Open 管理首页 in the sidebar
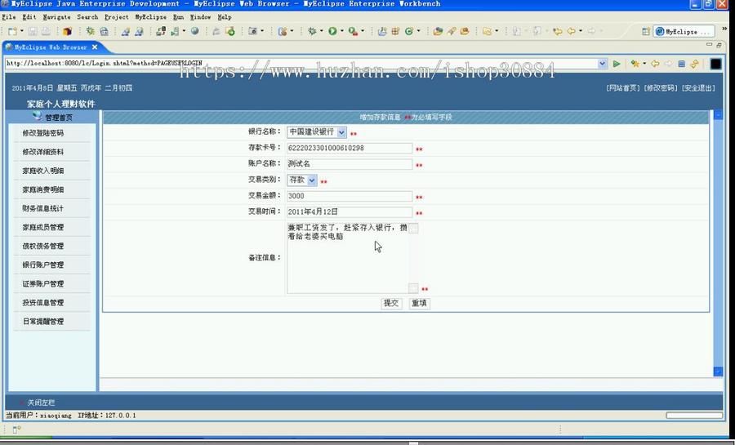The width and height of the screenshot is (735, 445). 59,118
